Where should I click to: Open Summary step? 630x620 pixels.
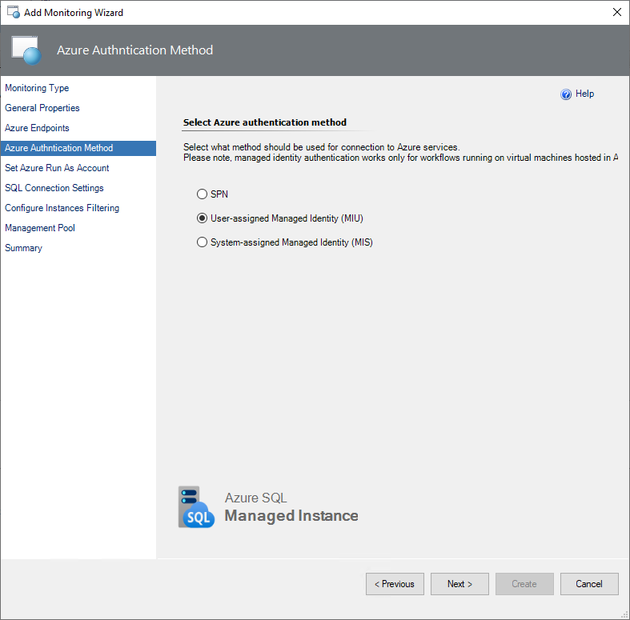tap(23, 248)
